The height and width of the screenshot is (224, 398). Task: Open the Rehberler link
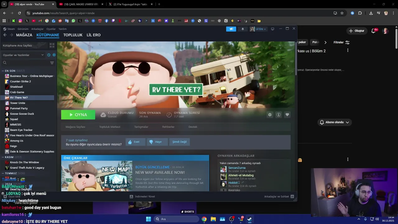(168, 127)
